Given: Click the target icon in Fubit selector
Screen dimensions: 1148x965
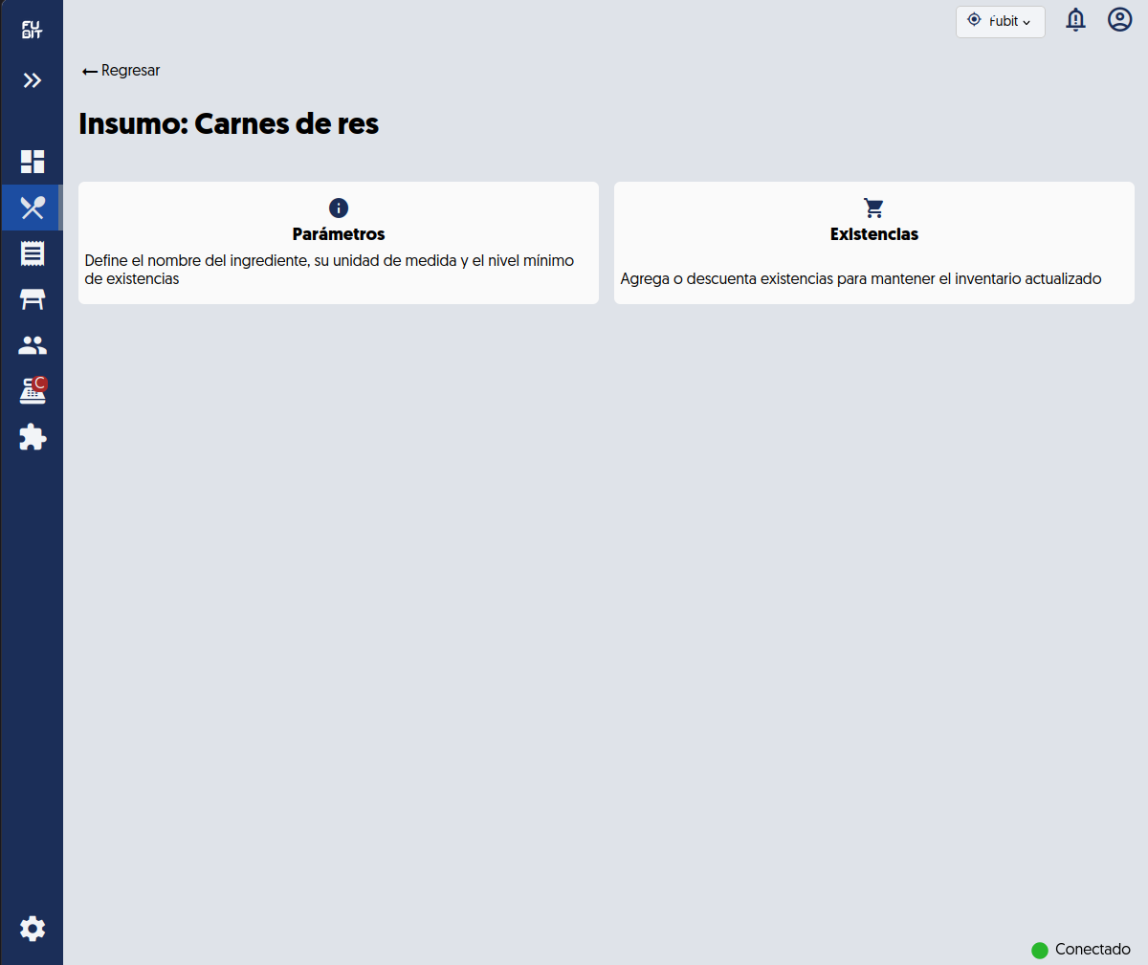Looking at the screenshot, I should coord(974,20).
